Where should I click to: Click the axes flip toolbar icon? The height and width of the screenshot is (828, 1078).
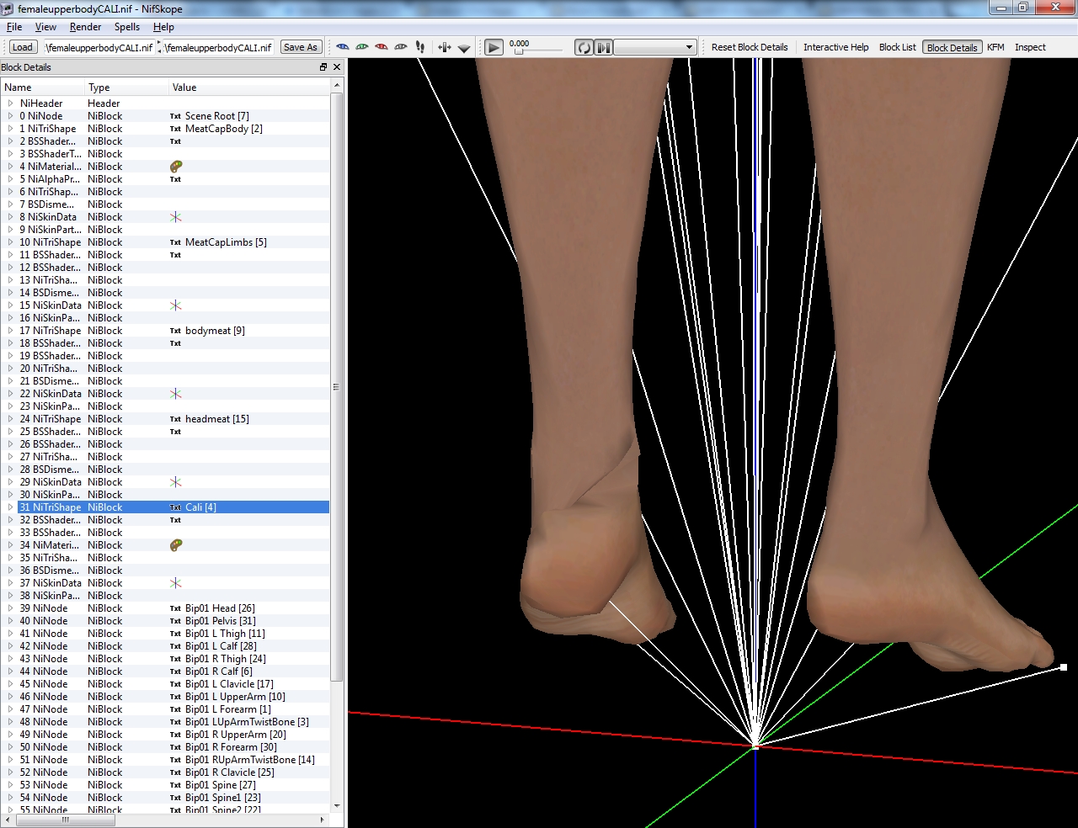[x=445, y=47]
